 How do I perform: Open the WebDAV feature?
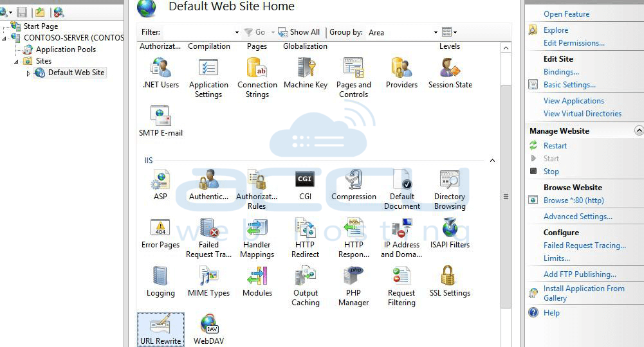point(208,330)
